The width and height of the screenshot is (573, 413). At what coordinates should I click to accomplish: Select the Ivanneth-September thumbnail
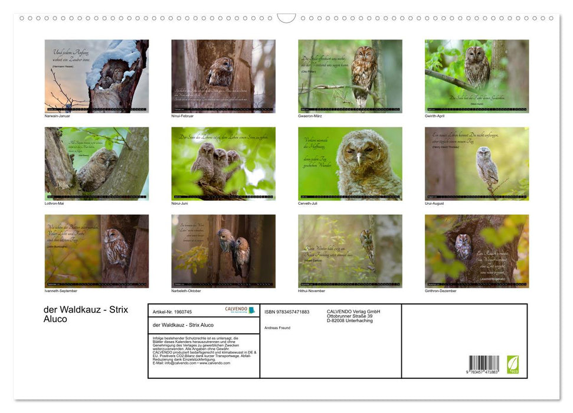tap(97, 251)
